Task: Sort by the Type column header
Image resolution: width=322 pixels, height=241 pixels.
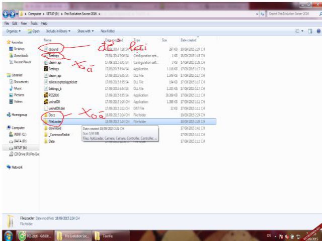Action: (x=137, y=40)
